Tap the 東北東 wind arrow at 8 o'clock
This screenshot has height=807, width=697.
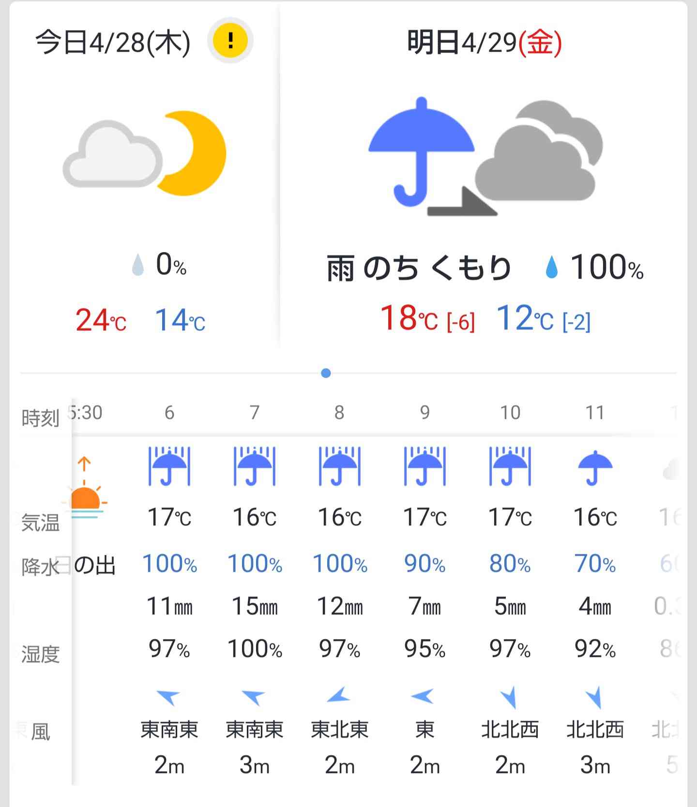click(x=338, y=695)
